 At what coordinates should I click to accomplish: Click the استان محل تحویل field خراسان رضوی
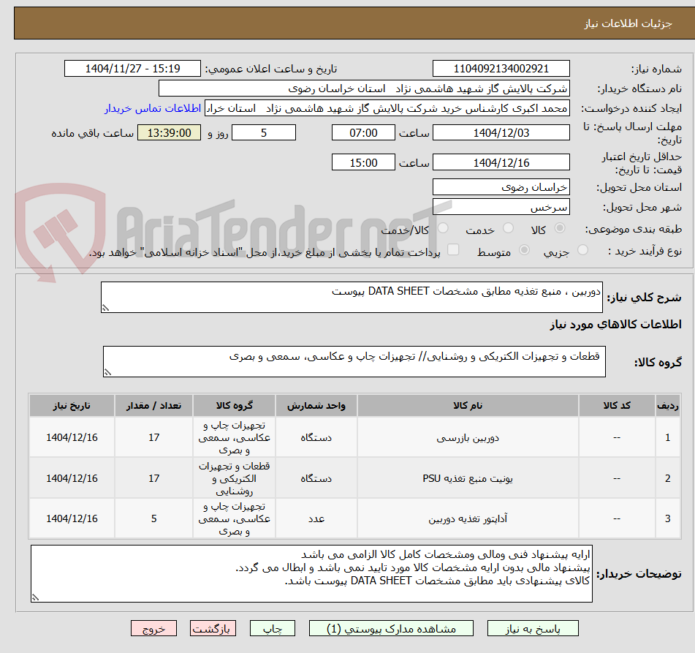coord(501,187)
